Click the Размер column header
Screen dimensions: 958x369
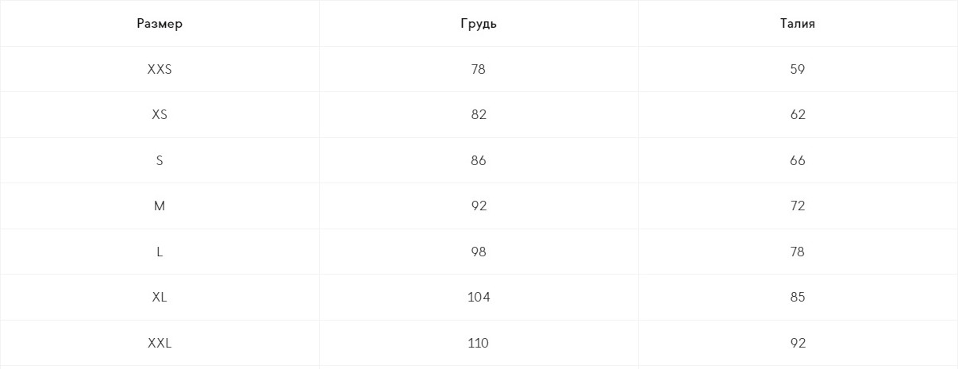160,24
